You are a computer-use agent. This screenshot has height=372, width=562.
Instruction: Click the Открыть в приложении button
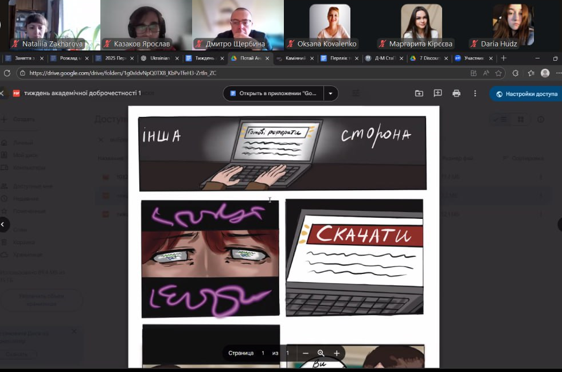273,93
